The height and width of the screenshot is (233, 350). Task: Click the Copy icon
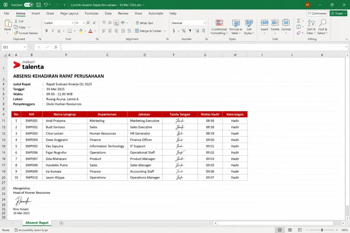(x=16, y=27)
